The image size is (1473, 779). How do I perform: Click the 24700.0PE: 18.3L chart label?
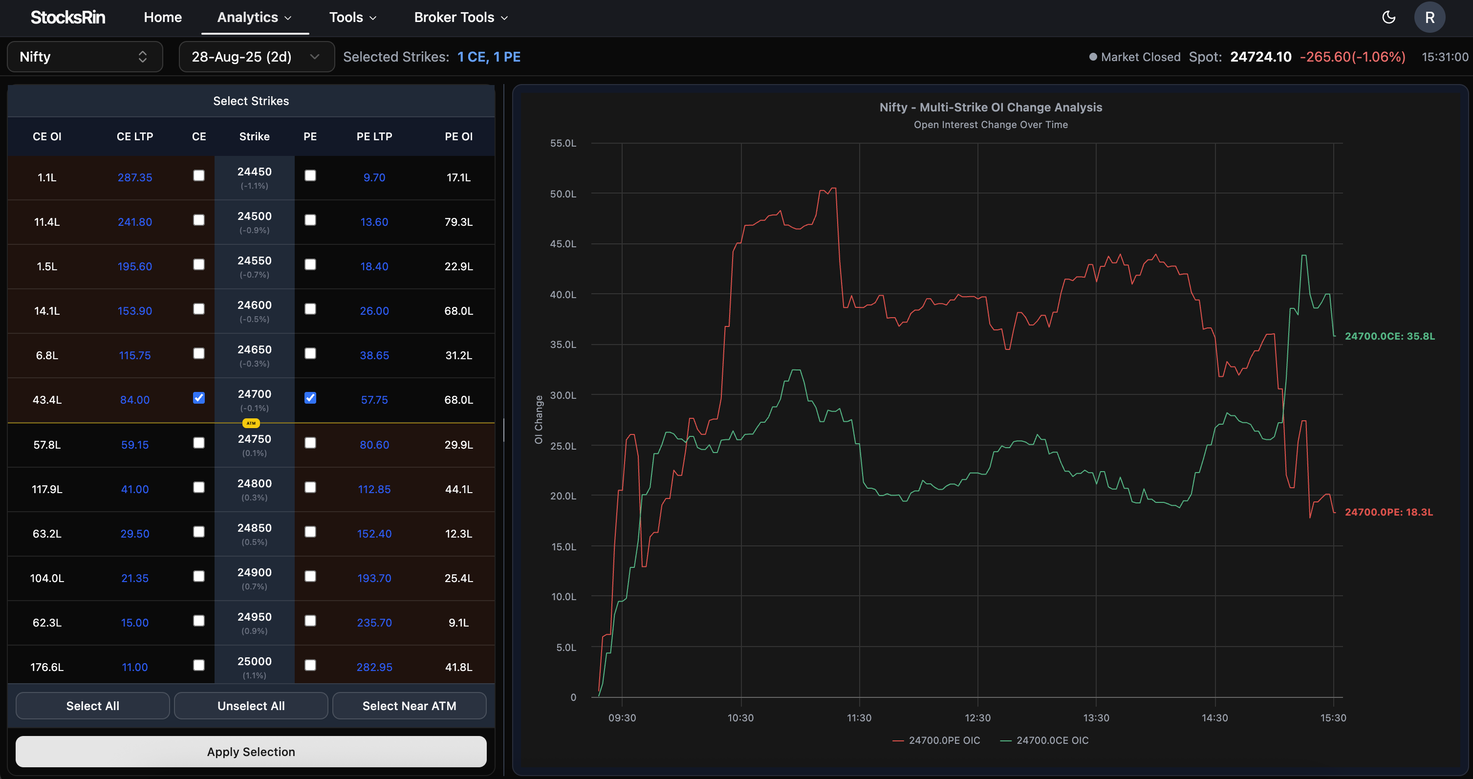coord(1388,512)
